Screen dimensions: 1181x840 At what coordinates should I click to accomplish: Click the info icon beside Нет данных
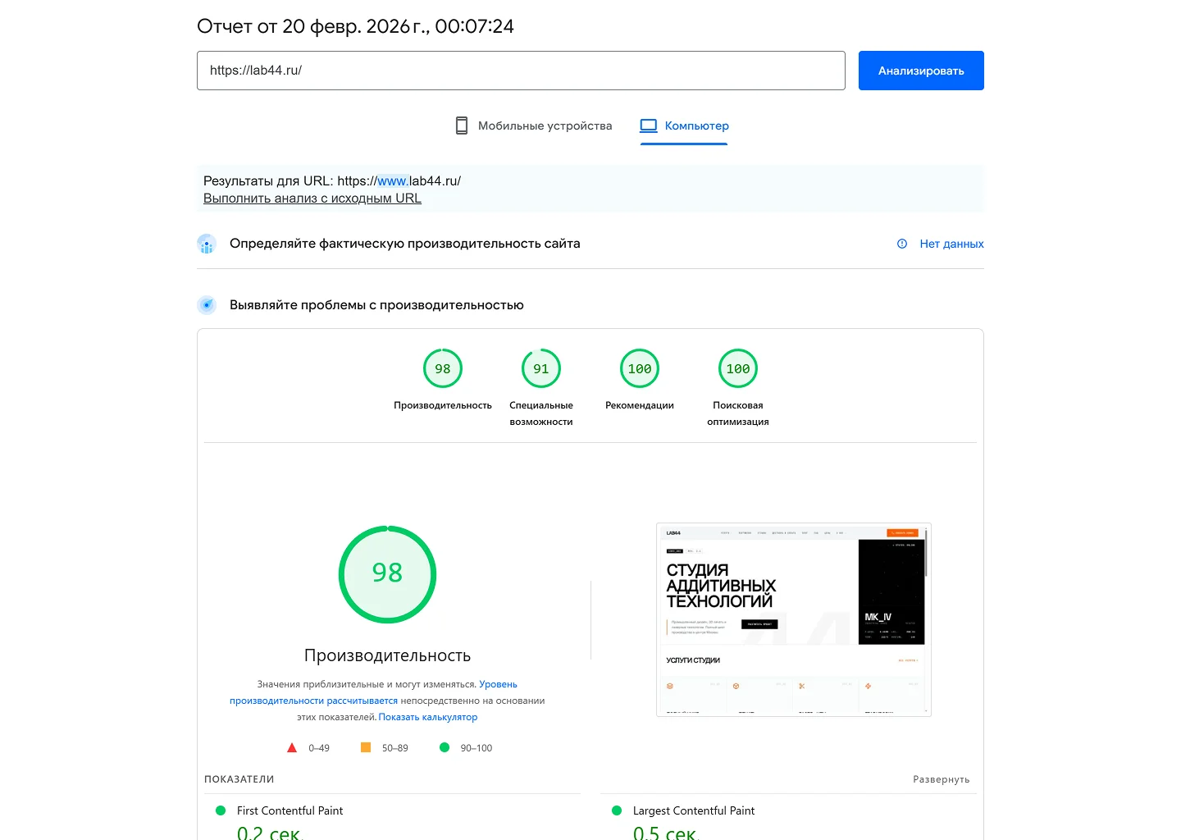click(902, 244)
